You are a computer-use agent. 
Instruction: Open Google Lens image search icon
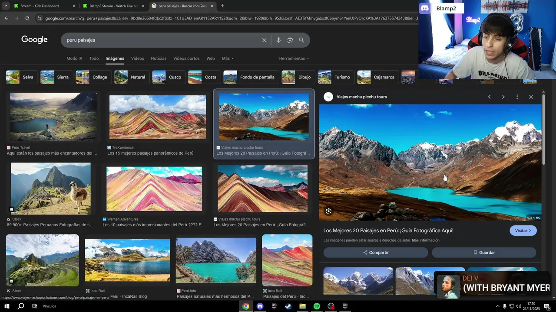[x=290, y=40]
